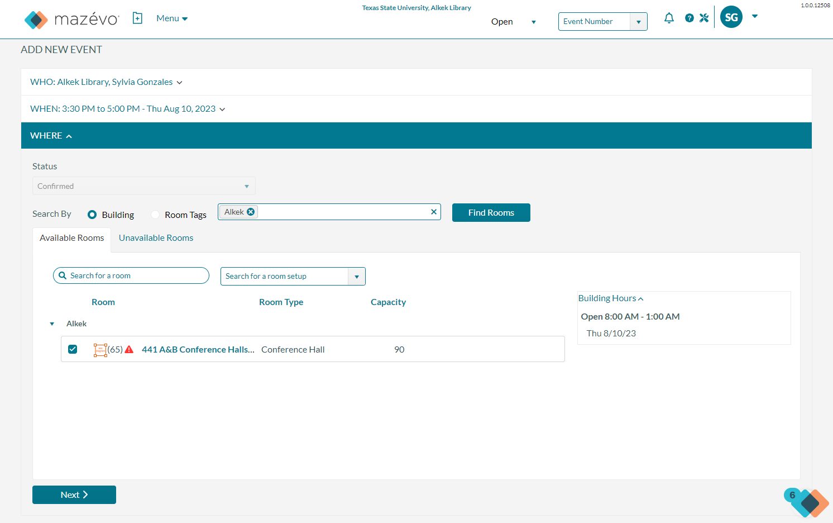Sort by the Room column header
Viewport: 833px width, 523px height.
(103, 302)
